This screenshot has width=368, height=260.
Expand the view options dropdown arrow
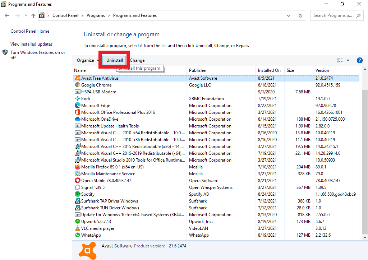(348, 60)
